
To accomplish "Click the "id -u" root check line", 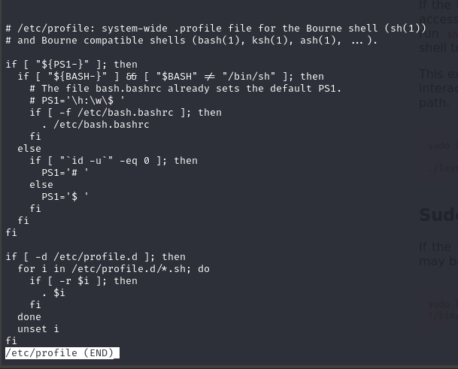I will tap(114, 160).
